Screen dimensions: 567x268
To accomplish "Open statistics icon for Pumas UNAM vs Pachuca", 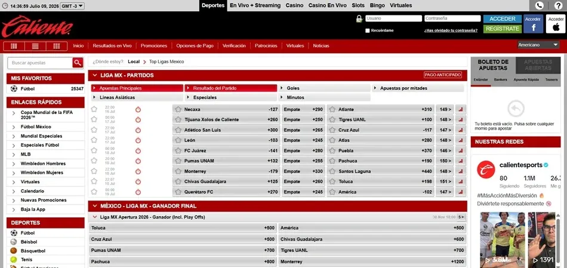I will [461, 161].
